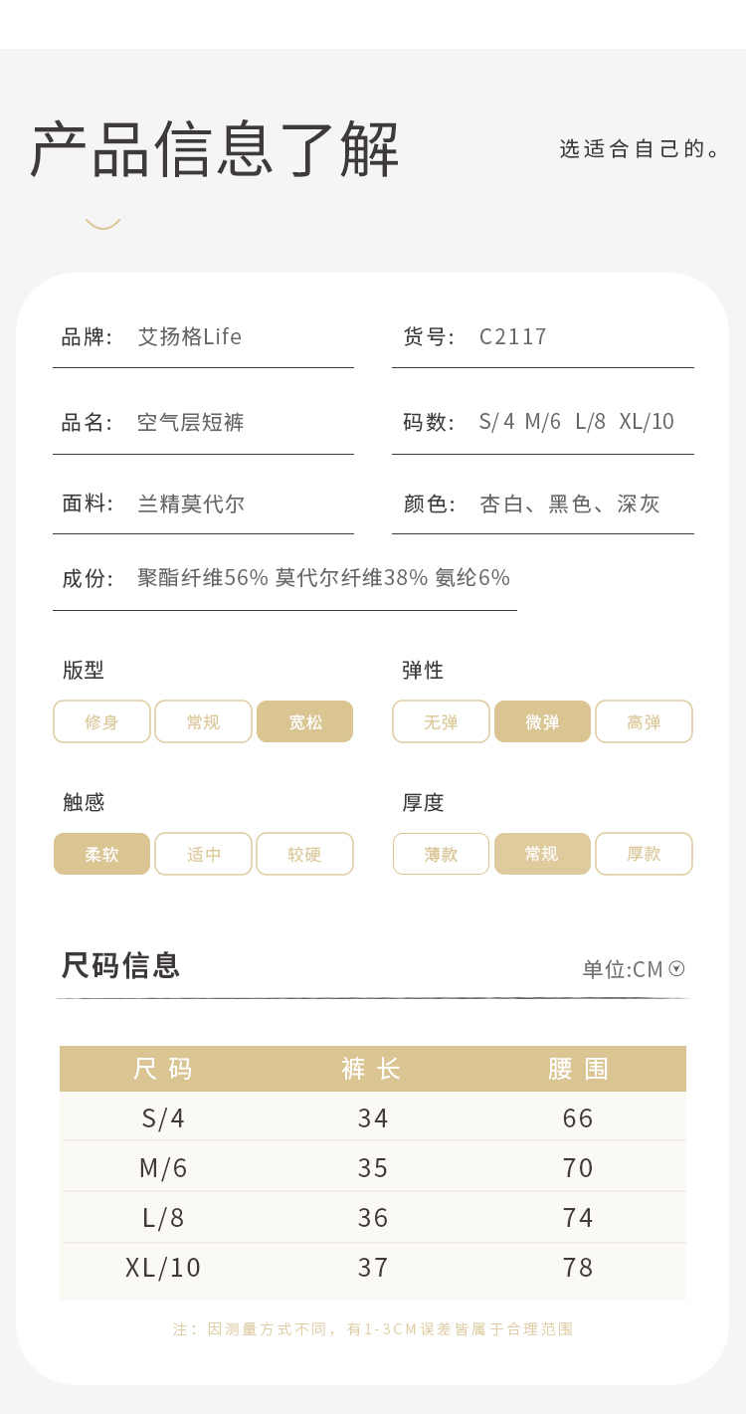Select 无弹 elasticity option
The image size is (746, 1414).
pyautogui.click(x=442, y=721)
